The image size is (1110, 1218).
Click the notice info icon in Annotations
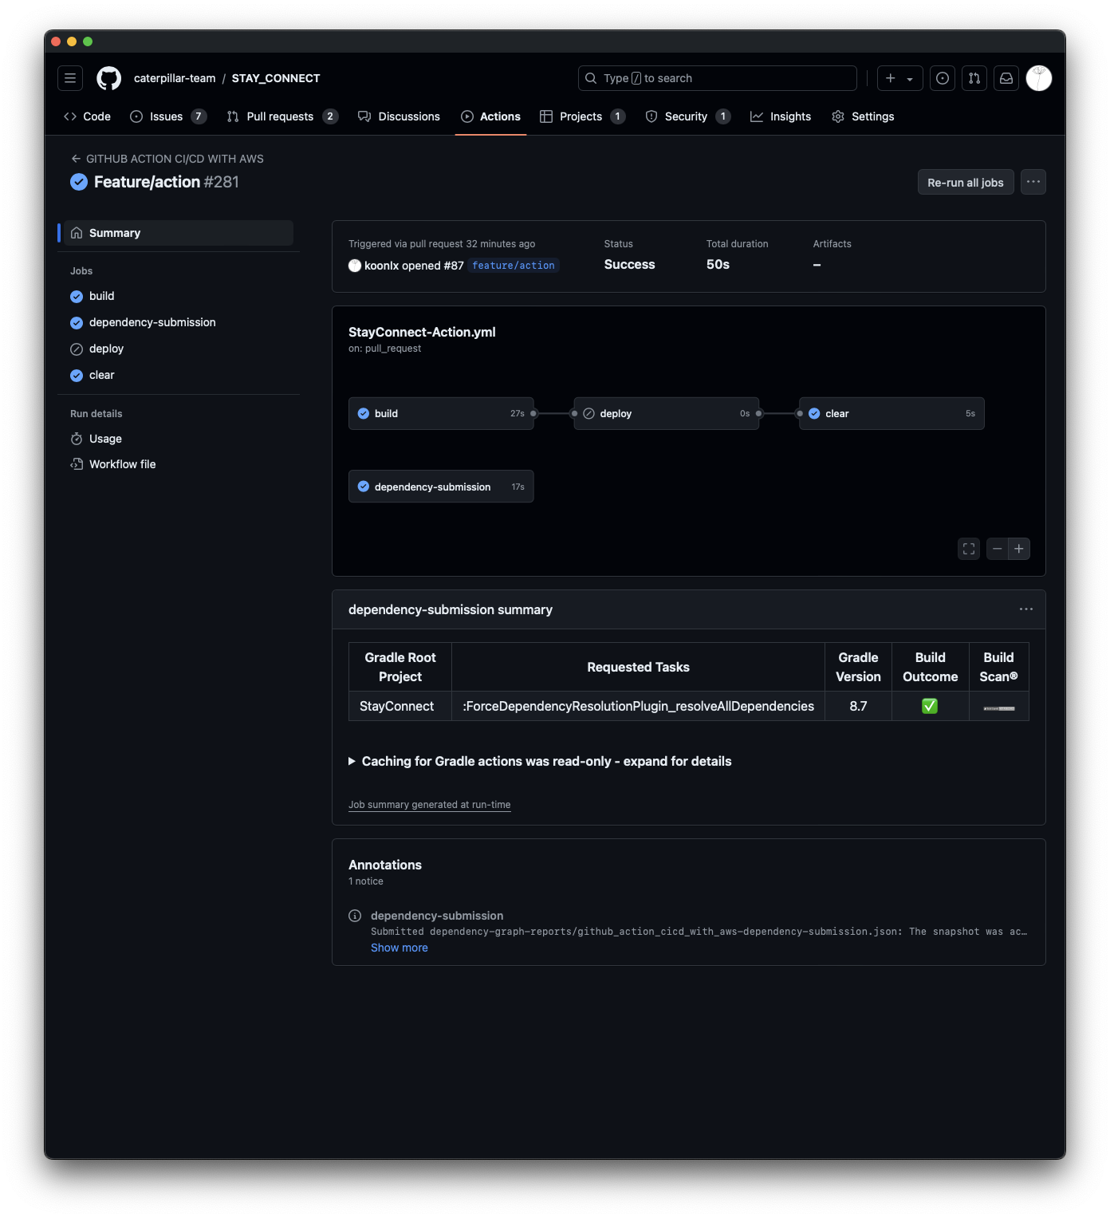[355, 916]
